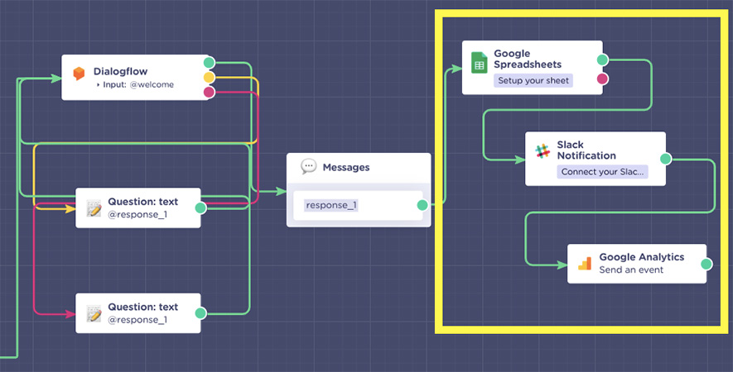This screenshot has height=372, width=733.
Task: Select the Google Analytics block title
Action: tap(641, 257)
